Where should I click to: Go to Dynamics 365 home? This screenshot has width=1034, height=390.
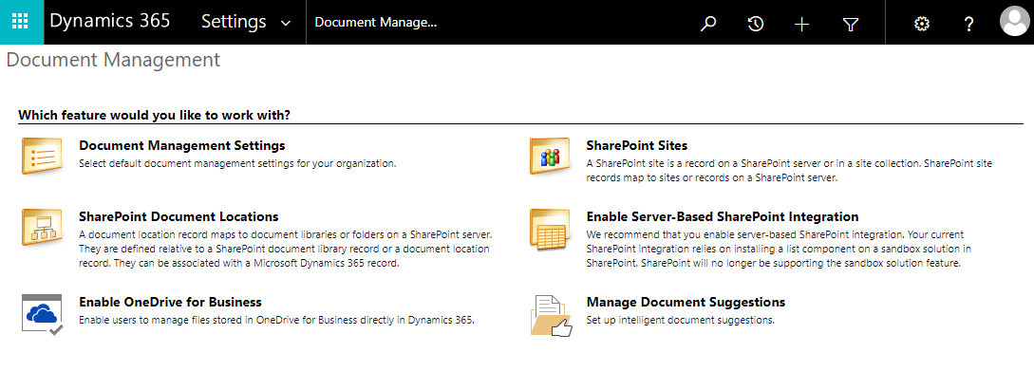click(110, 21)
